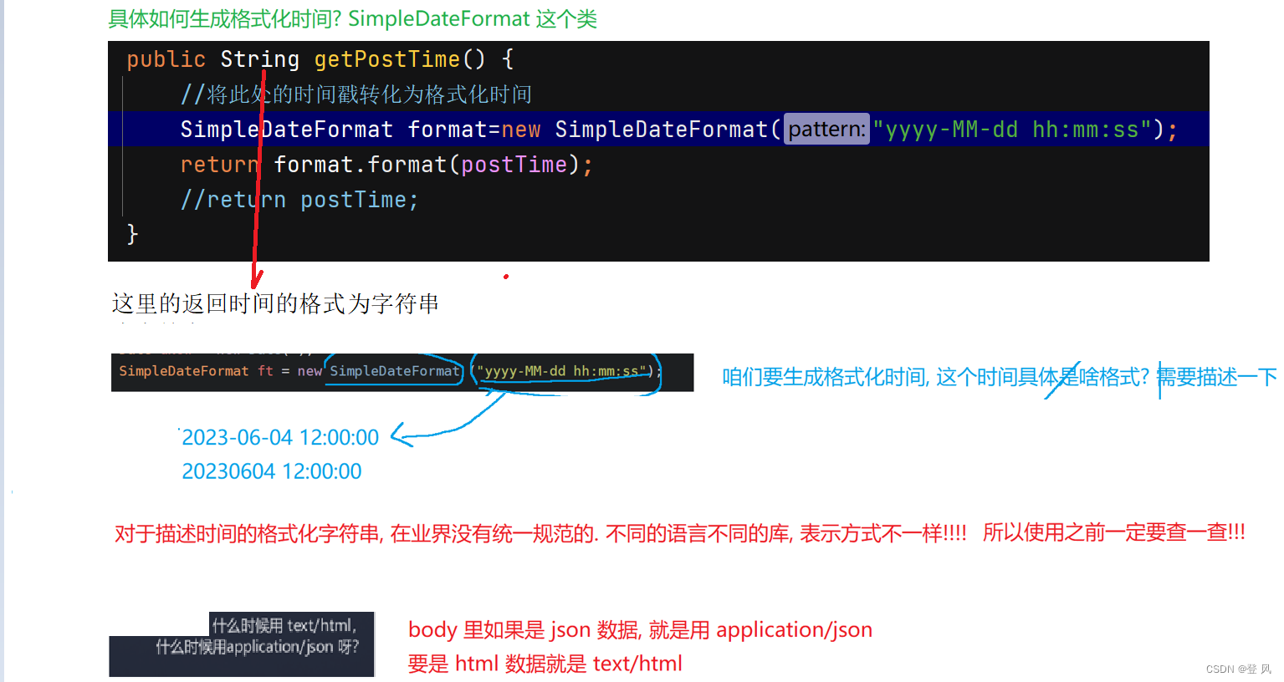1284x682 pixels.
Task: Click the red sentence starting '对于描述时间的格式化字符串'
Action: click(x=540, y=533)
